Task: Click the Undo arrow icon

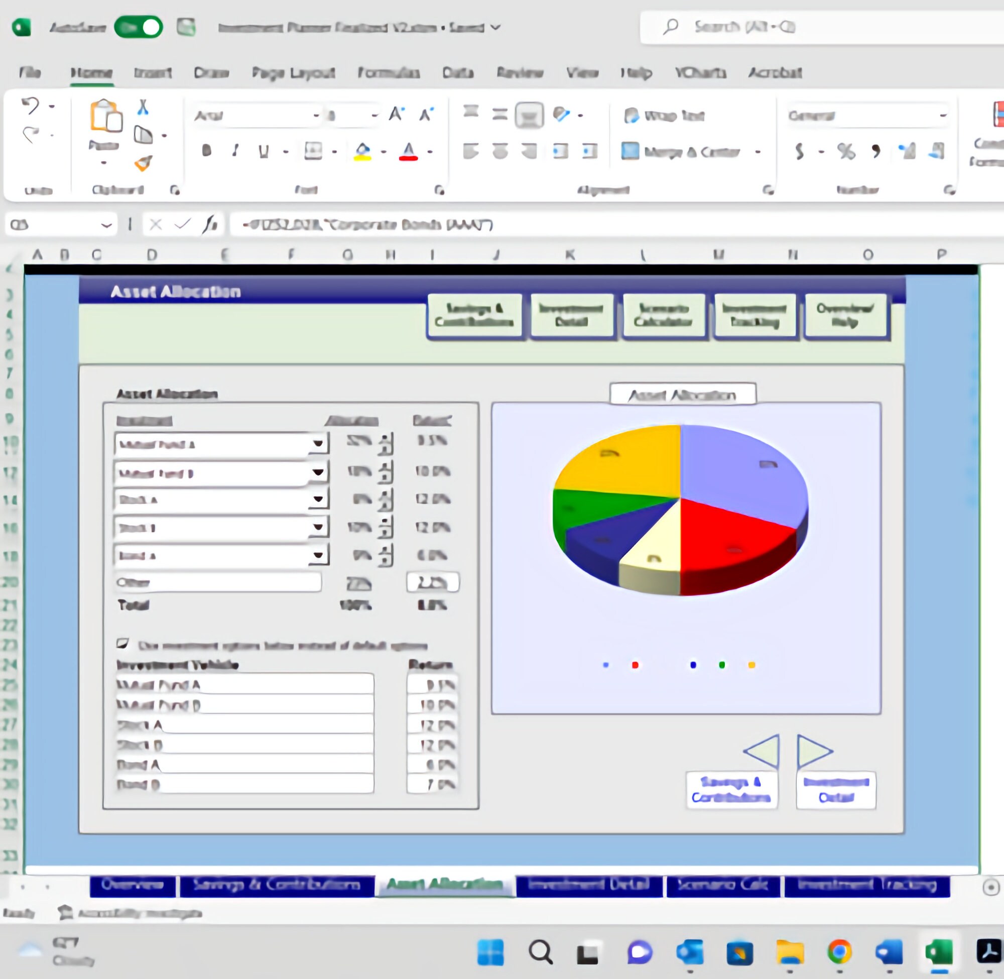Action: (33, 107)
